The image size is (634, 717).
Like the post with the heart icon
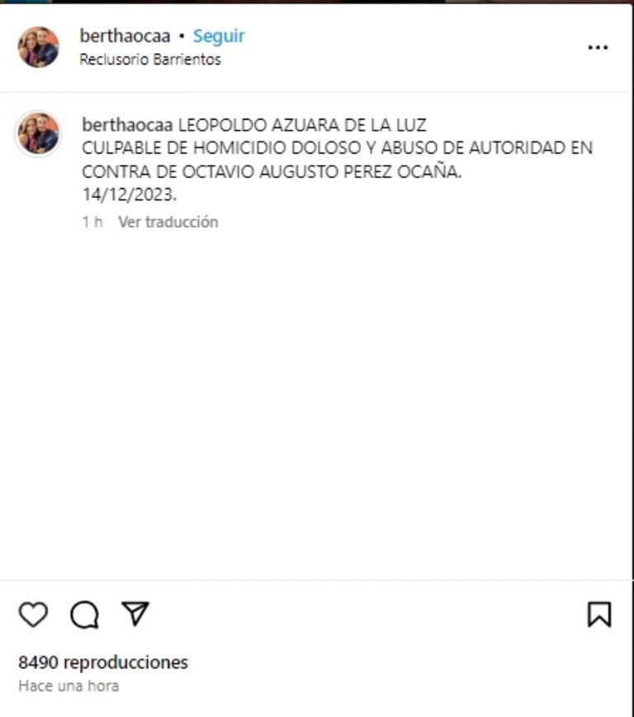(33, 614)
